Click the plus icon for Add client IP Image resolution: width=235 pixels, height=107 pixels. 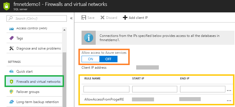[125, 17]
